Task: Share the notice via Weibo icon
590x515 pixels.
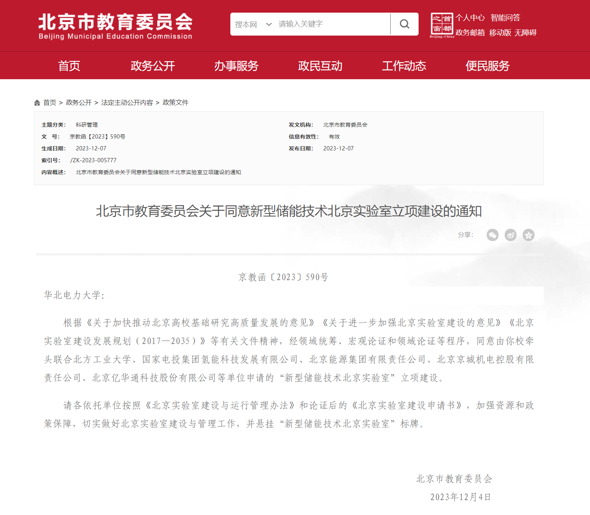Action: (x=510, y=235)
